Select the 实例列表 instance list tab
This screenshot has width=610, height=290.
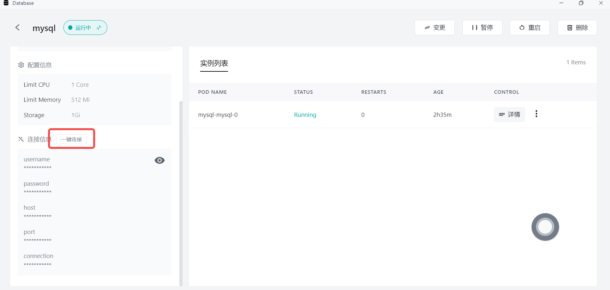[x=214, y=63]
